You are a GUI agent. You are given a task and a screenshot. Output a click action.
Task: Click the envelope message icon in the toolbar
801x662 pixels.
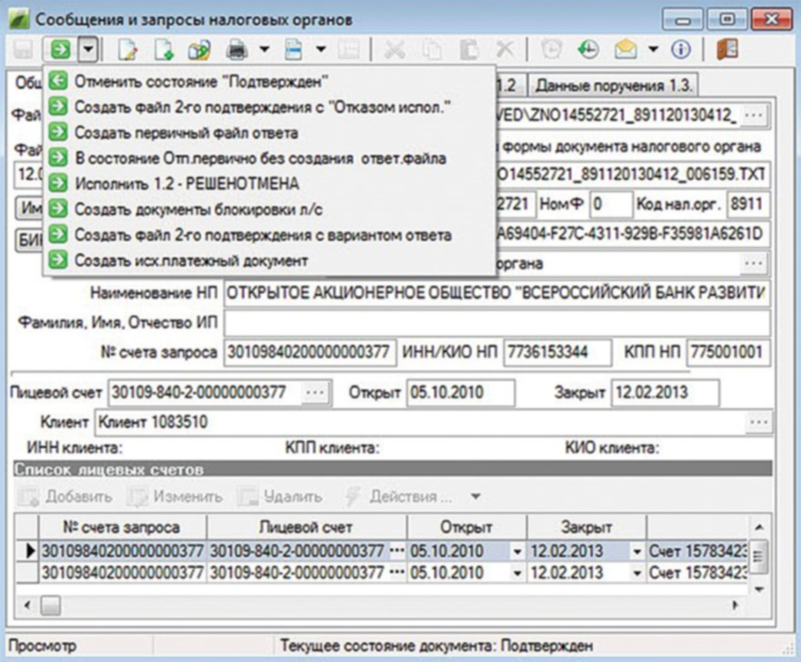click(625, 51)
